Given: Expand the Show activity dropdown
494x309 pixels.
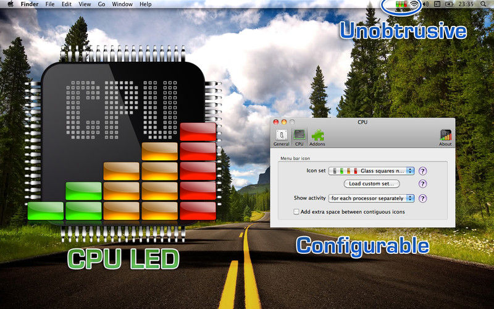Looking at the screenshot, I should pos(372,198).
